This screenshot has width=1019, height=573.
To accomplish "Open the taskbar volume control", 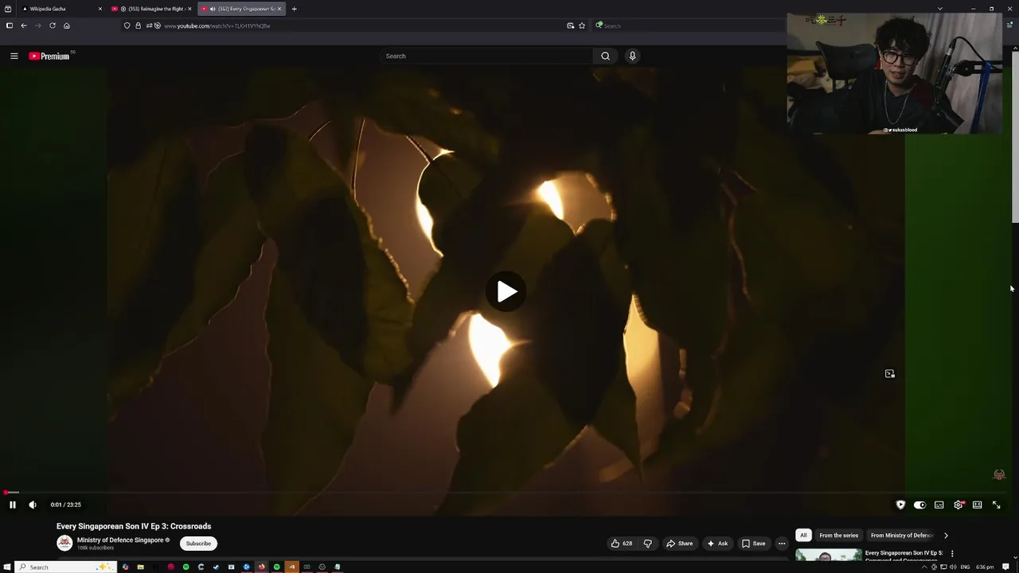I will (x=953, y=567).
